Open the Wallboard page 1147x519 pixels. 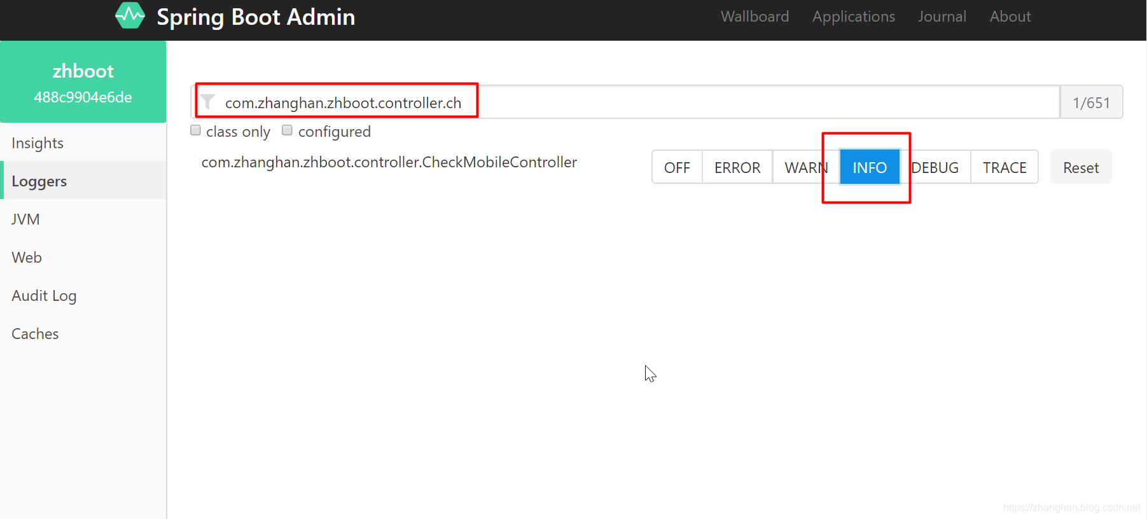[754, 17]
